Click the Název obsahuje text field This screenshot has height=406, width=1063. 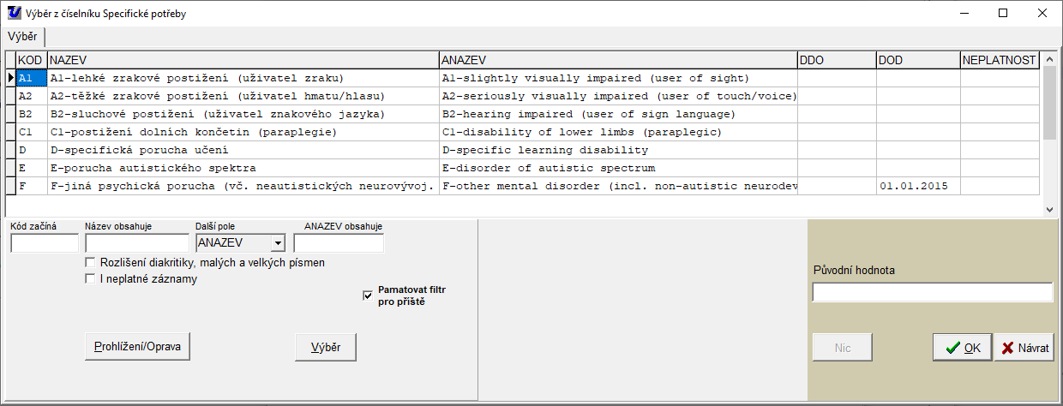(x=136, y=243)
